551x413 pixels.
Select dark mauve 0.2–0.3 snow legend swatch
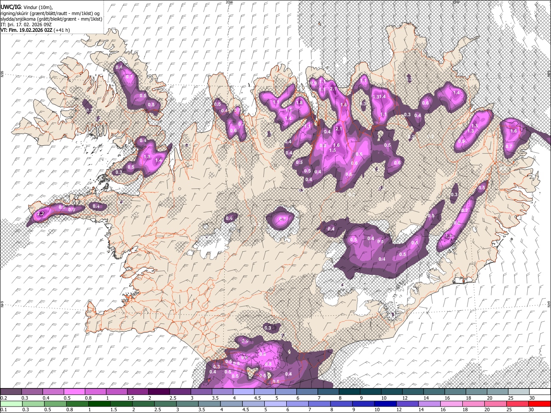coord(11,392)
